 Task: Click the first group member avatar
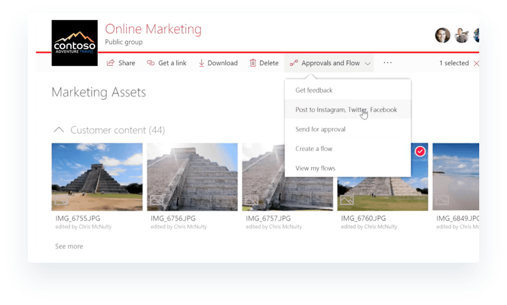[x=442, y=35]
